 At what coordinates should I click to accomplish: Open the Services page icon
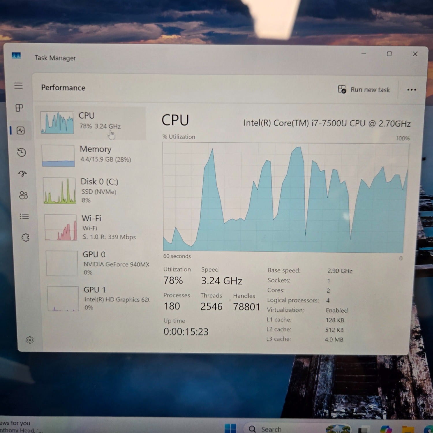(25, 238)
